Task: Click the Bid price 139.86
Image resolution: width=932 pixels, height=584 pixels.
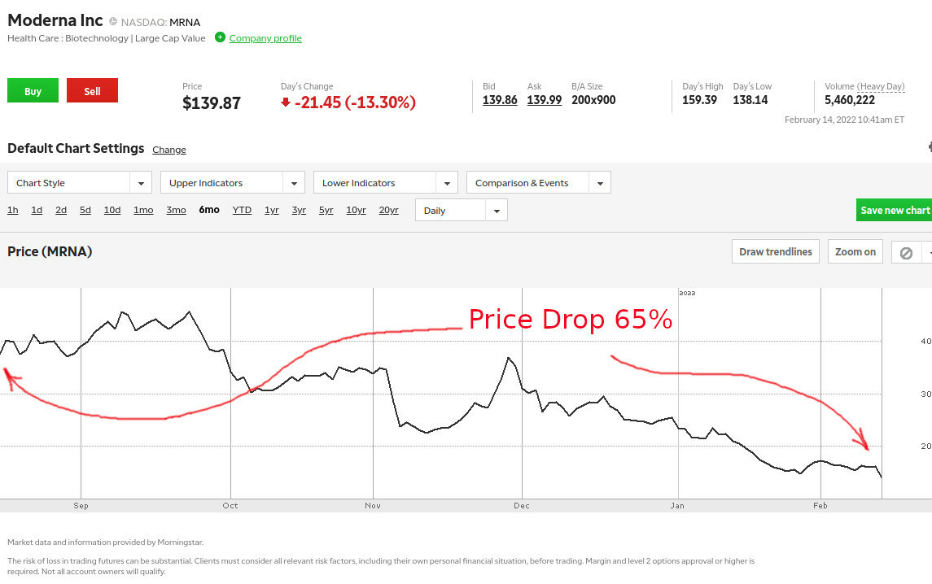Action: [500, 100]
